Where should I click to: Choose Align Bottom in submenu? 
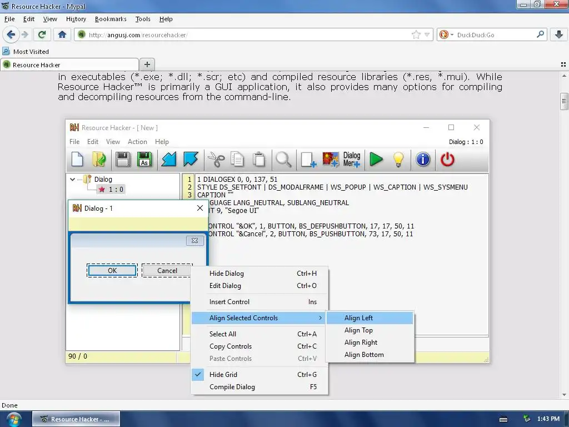[370, 355]
